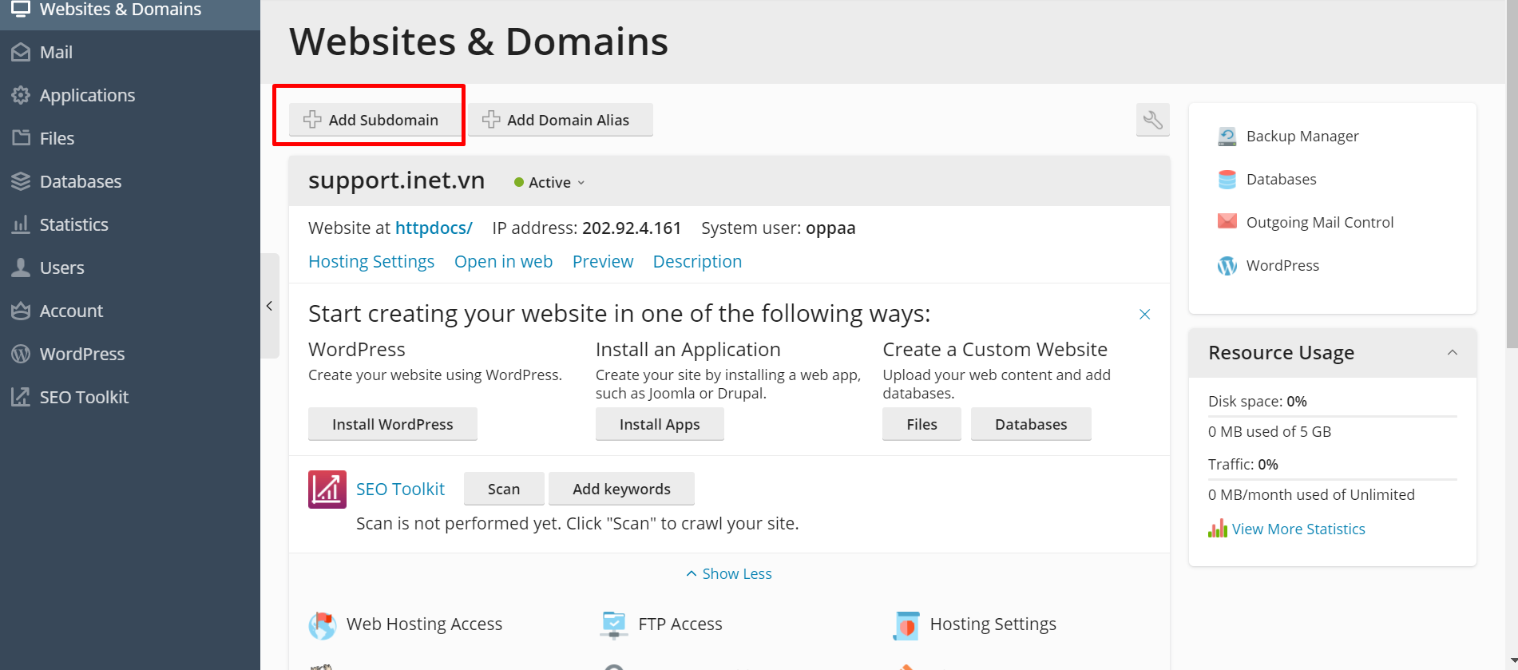Click the SEO Toolkit chart logo

pos(327,490)
